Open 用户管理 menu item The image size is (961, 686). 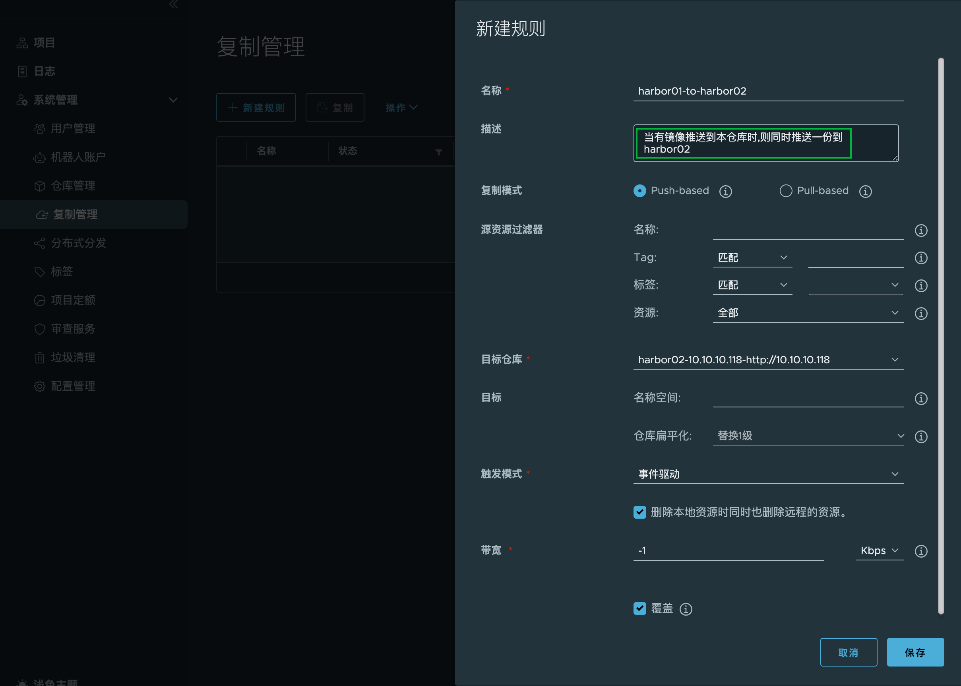coord(73,129)
